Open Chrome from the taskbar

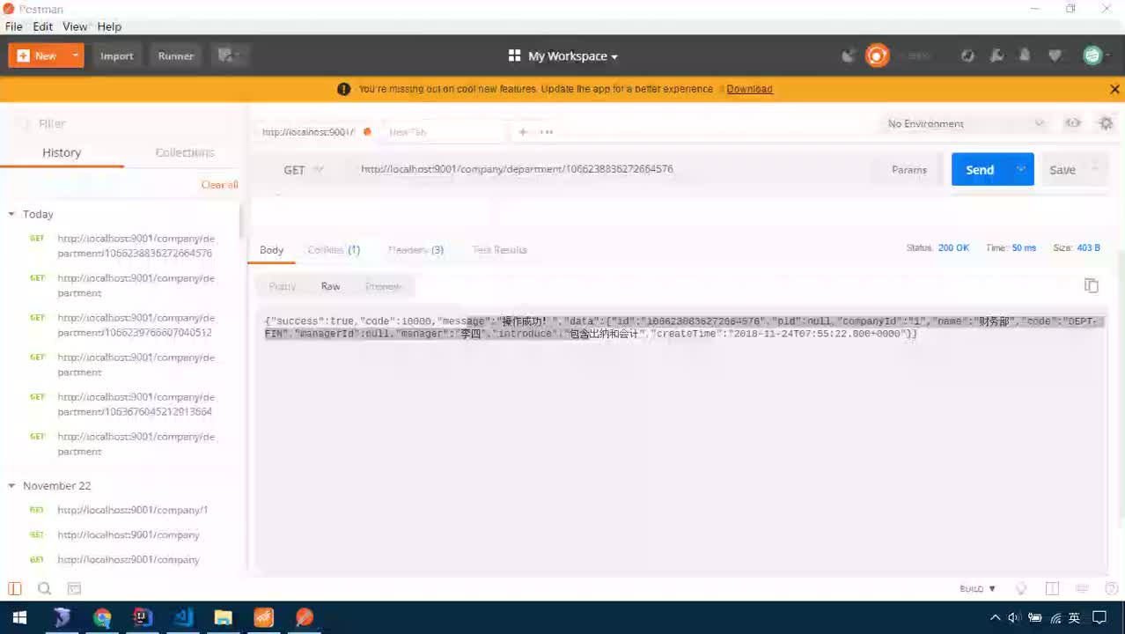click(102, 617)
